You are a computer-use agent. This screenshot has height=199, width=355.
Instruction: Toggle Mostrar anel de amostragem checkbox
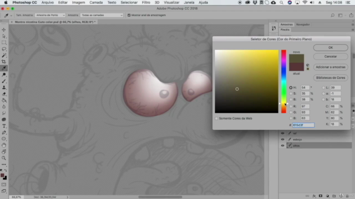pyautogui.click(x=129, y=15)
